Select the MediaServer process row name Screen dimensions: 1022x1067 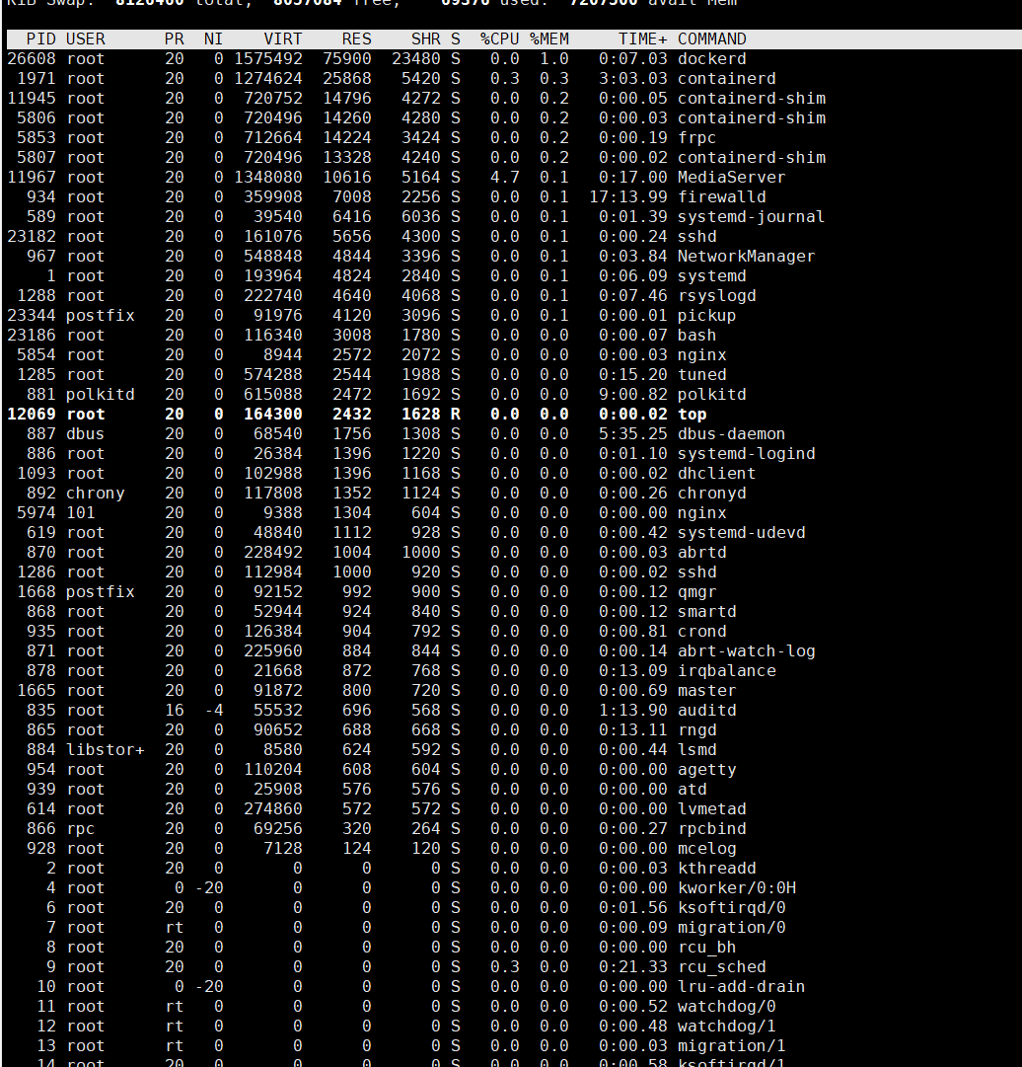(x=731, y=178)
